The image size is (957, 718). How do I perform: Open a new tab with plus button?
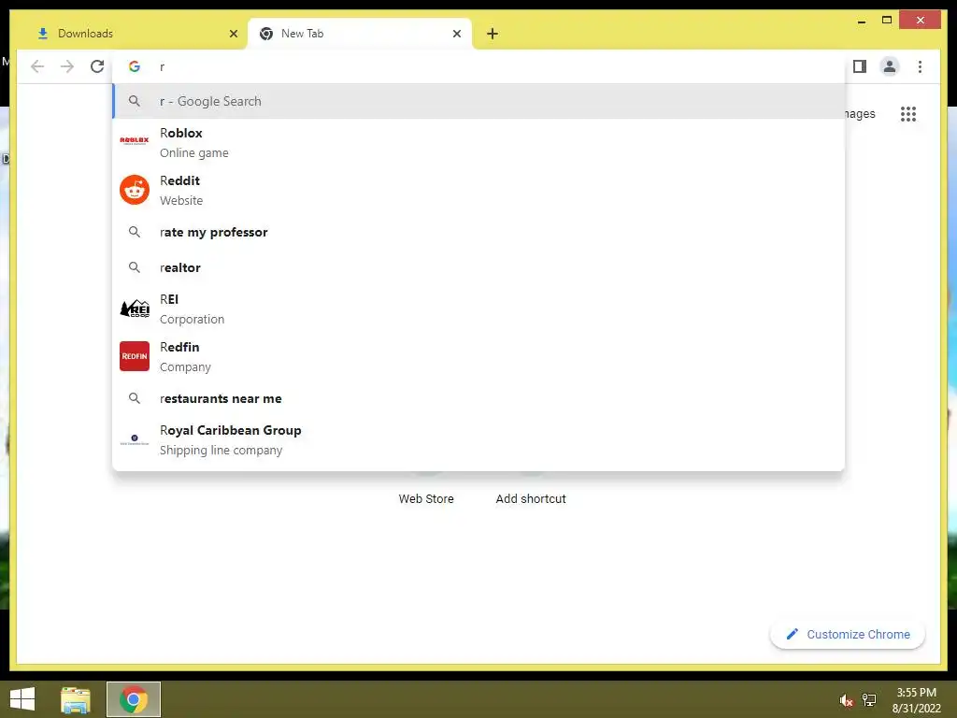pos(493,34)
